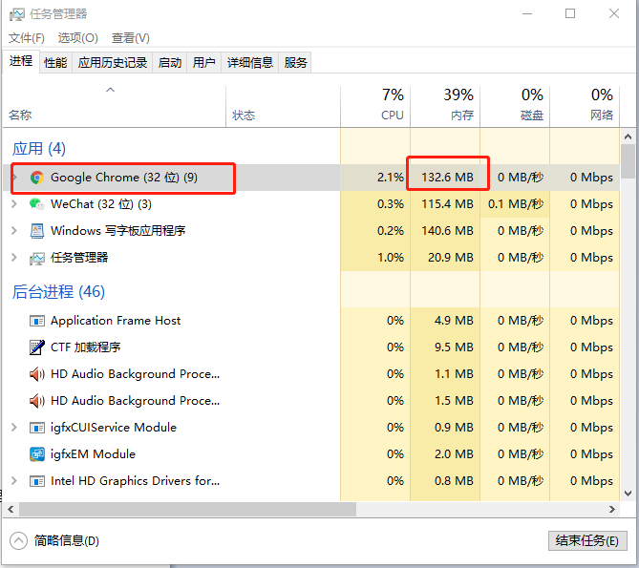
Task: Click the 后台进程 (46) group heading
Action: tap(58, 291)
